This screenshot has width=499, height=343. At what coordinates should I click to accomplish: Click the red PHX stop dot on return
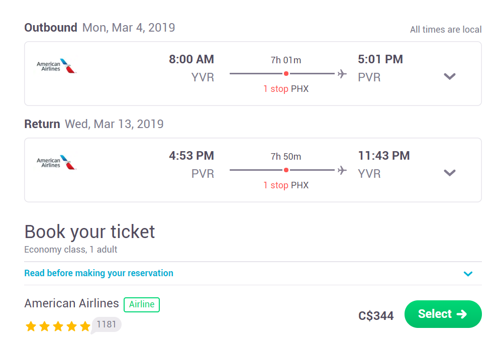tap(286, 170)
